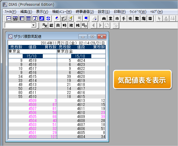The image size is (178, 146).
Task: Open the 設定(S) menu
Action: coord(104,12)
